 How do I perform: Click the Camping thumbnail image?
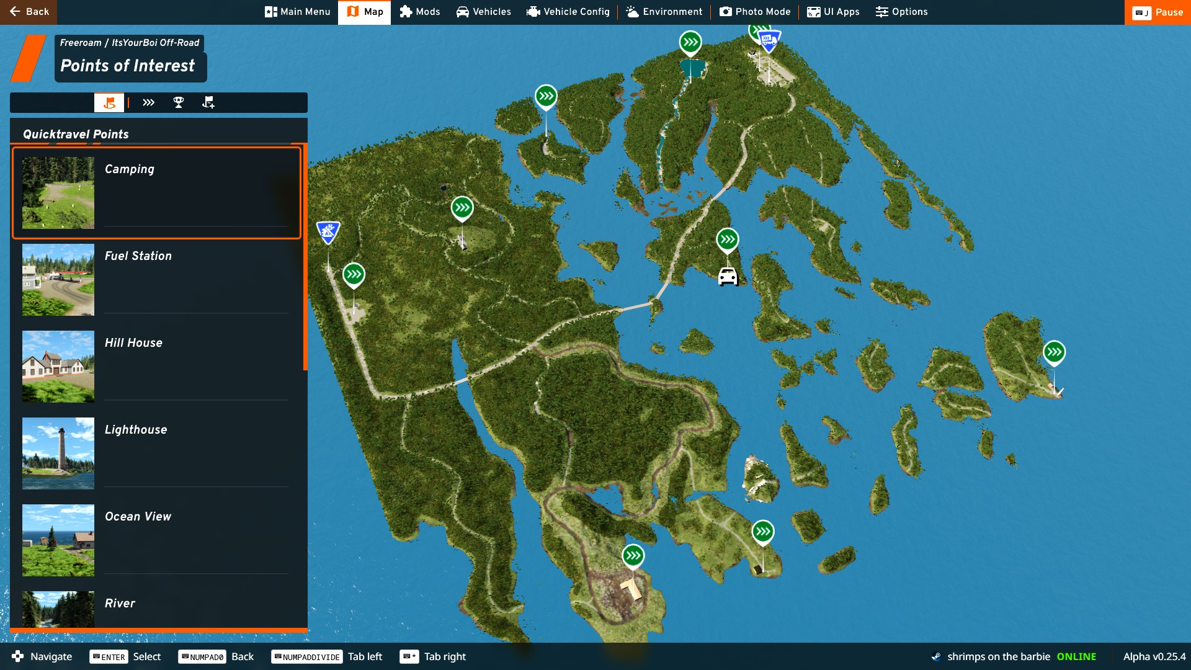(x=58, y=193)
